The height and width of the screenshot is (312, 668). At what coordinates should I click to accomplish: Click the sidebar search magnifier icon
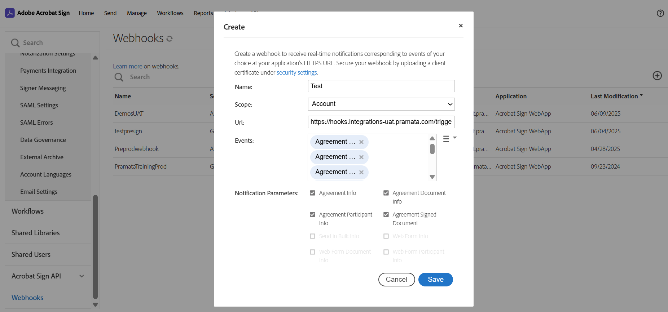(15, 43)
